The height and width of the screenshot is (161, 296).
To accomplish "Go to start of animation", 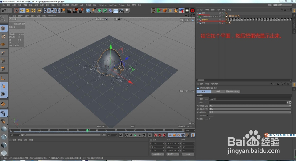I will coord(121,135).
